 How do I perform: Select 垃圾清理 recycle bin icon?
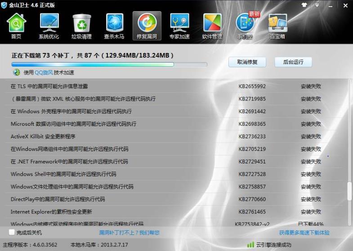coord(81,26)
